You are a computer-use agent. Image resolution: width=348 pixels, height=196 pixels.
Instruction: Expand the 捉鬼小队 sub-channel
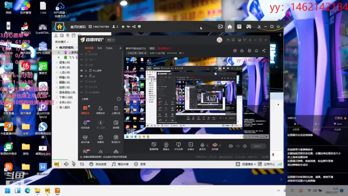pyautogui.click(x=57, y=62)
